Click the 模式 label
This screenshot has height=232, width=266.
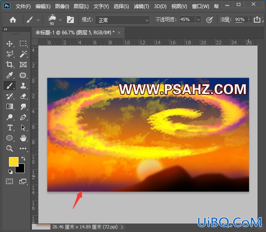(x=87, y=20)
